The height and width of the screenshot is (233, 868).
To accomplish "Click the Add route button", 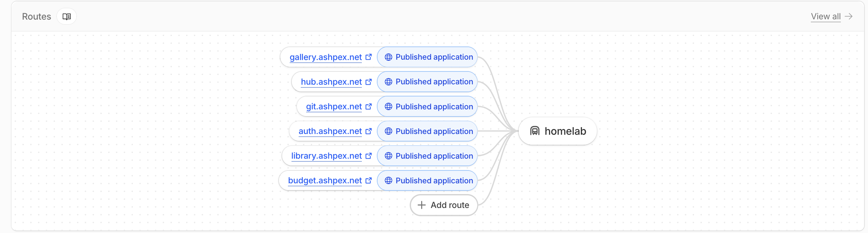I will [x=444, y=205].
